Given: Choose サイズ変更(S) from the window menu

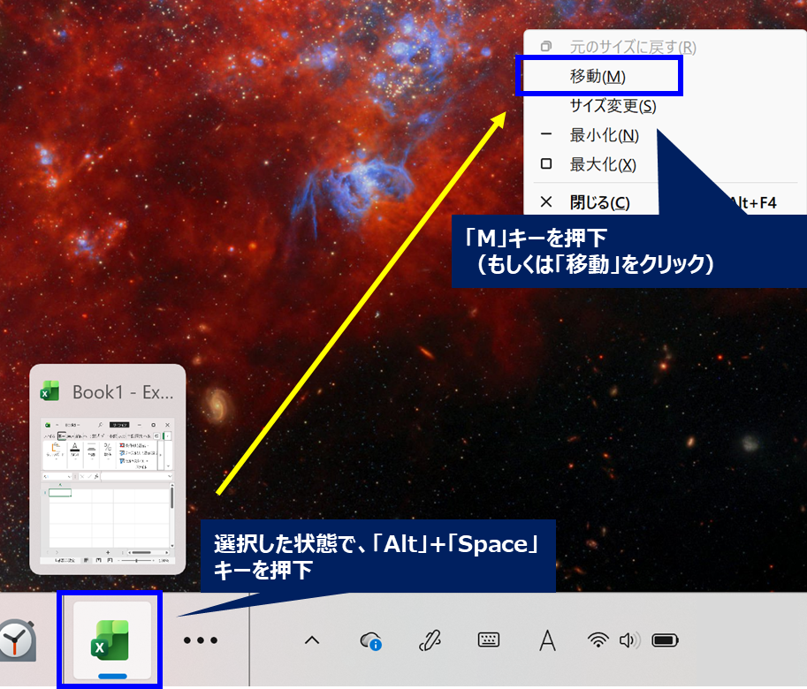Looking at the screenshot, I should coord(613,106).
